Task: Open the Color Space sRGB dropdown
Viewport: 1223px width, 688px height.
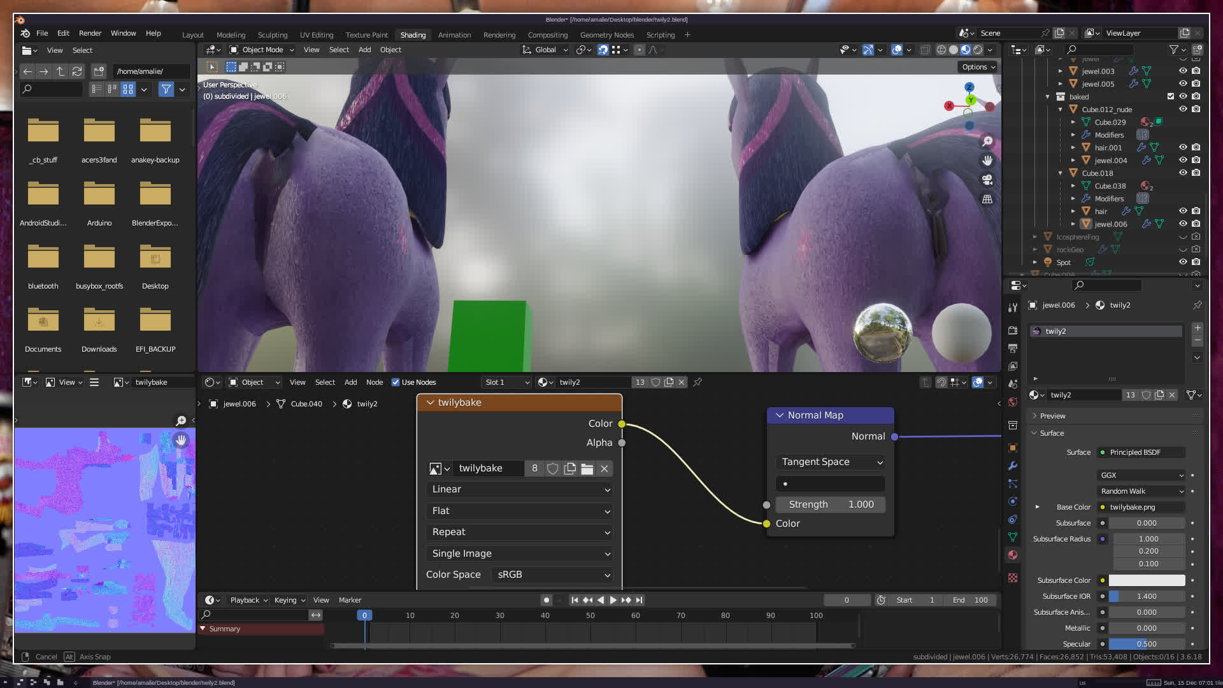Action: [x=552, y=575]
